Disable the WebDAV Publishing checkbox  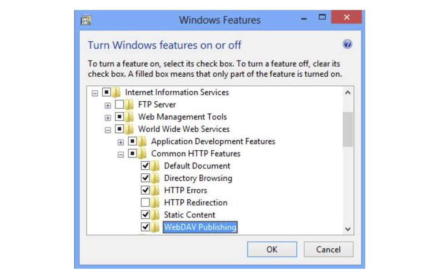point(146,227)
